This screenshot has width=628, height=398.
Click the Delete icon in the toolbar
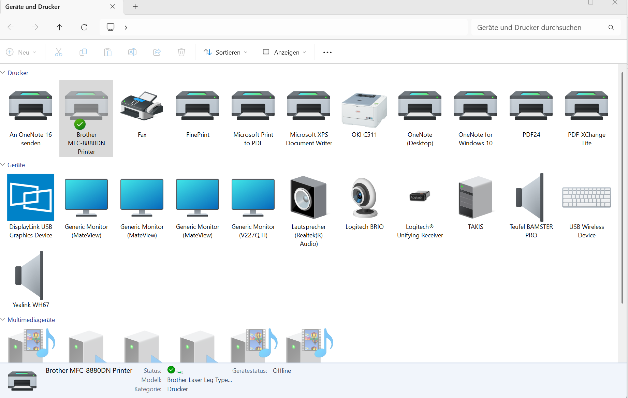(181, 52)
